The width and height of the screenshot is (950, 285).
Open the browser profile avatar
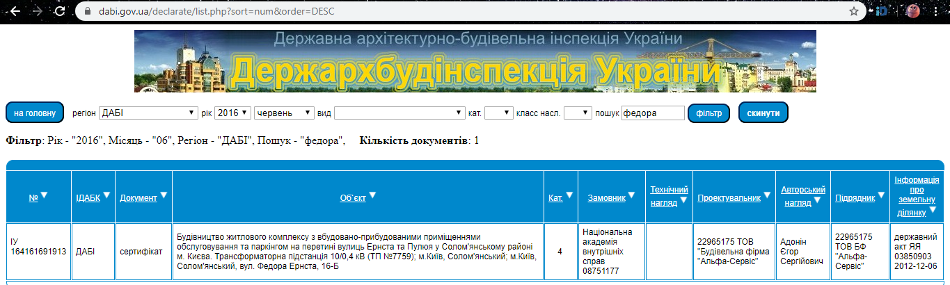[x=914, y=11]
